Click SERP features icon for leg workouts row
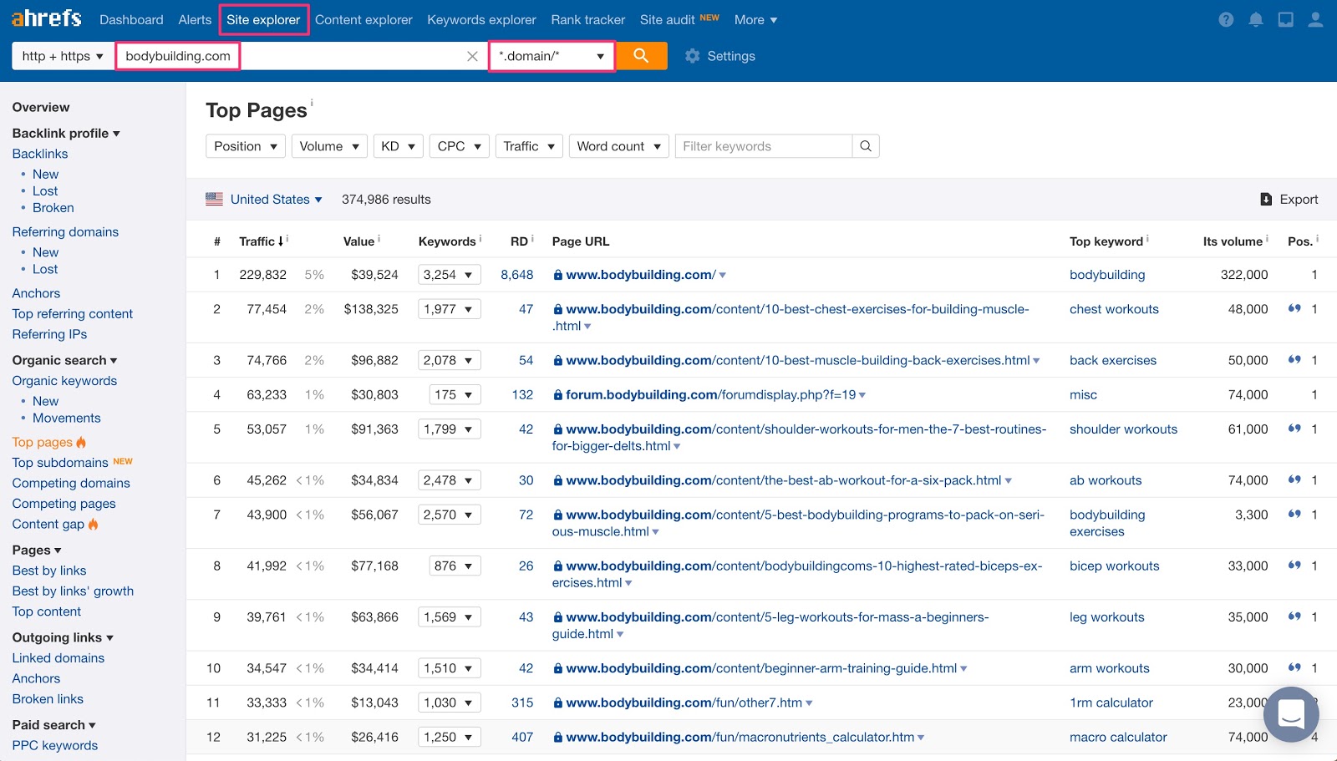Image resolution: width=1337 pixels, height=761 pixels. (x=1294, y=616)
